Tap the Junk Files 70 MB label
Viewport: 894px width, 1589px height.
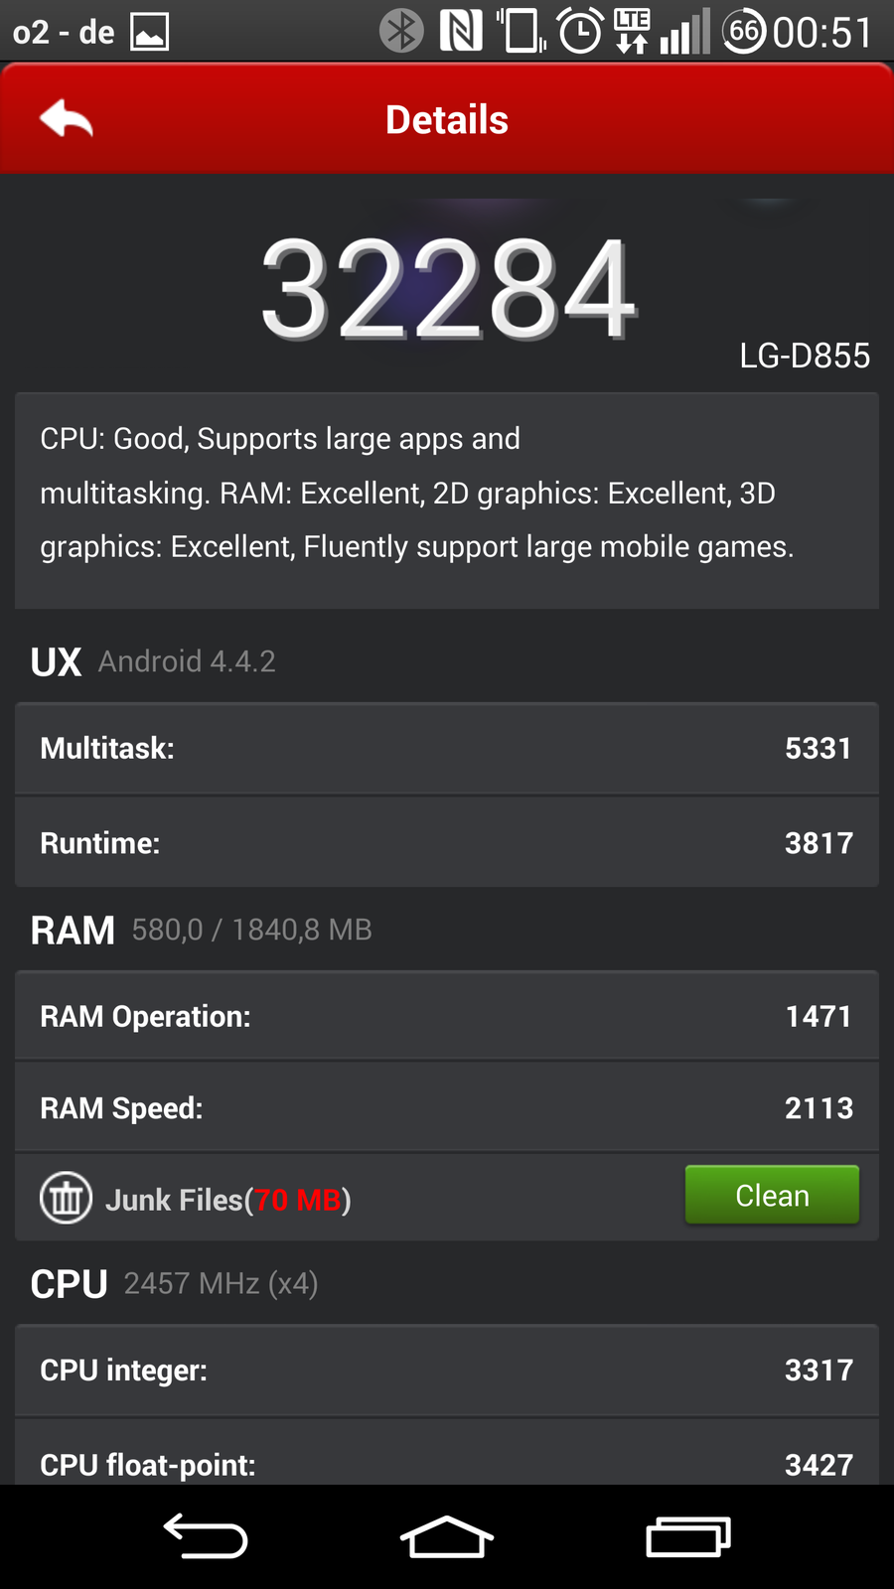click(x=228, y=1200)
